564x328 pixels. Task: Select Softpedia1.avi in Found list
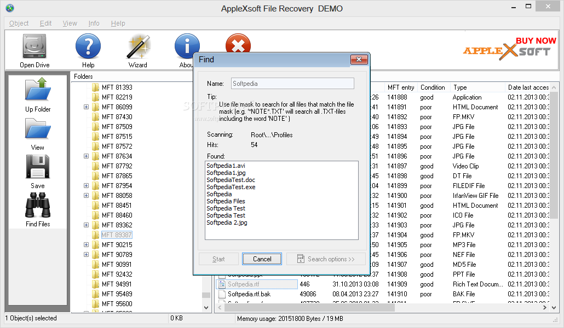226,166
